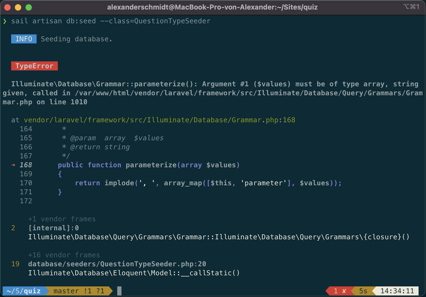
Task: Click the stack frame number 2
Action: (13, 228)
